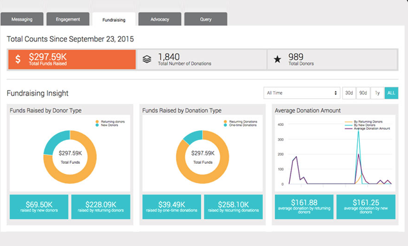Toggle the New Donors legend dot

pos(97,125)
